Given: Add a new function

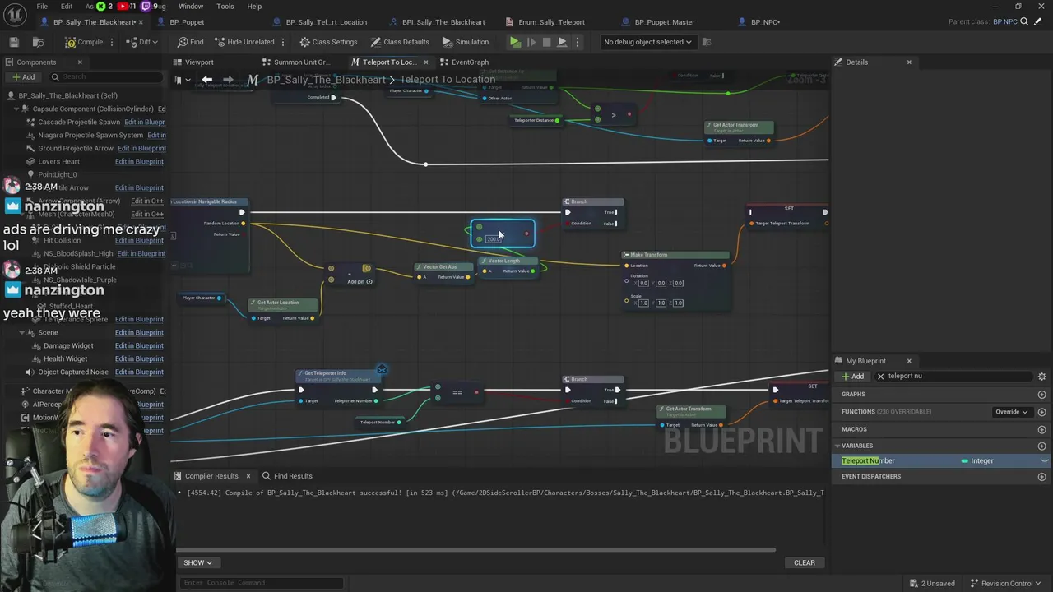Looking at the screenshot, I should (1041, 411).
